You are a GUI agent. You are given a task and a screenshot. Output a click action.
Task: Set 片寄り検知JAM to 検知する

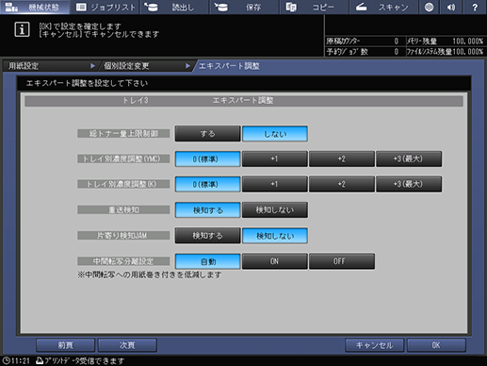[x=207, y=236]
